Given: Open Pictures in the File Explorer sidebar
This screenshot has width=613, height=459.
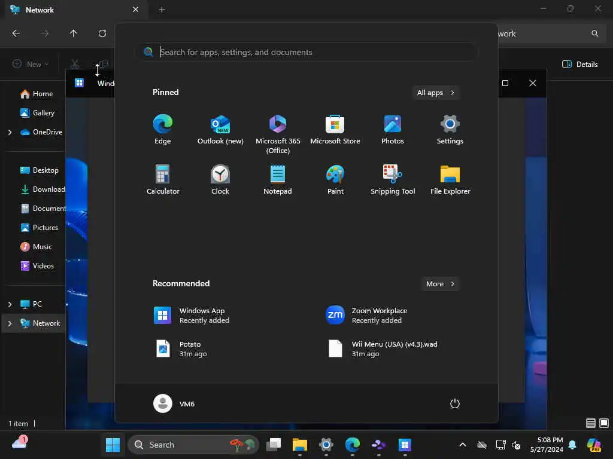Looking at the screenshot, I should (x=40, y=228).
